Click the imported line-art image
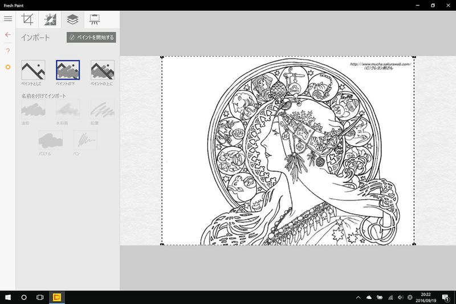This screenshot has width=456, height=304. [x=288, y=151]
